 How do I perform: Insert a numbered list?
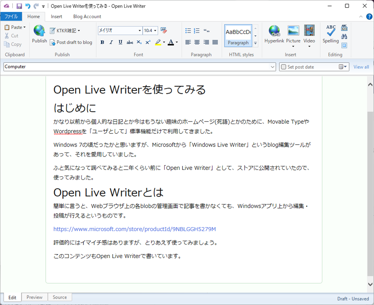(x=197, y=31)
